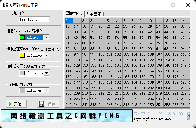Select grid cell 0
The width and height of the screenshot is (196, 128).
pyautogui.click(x=69, y=21)
